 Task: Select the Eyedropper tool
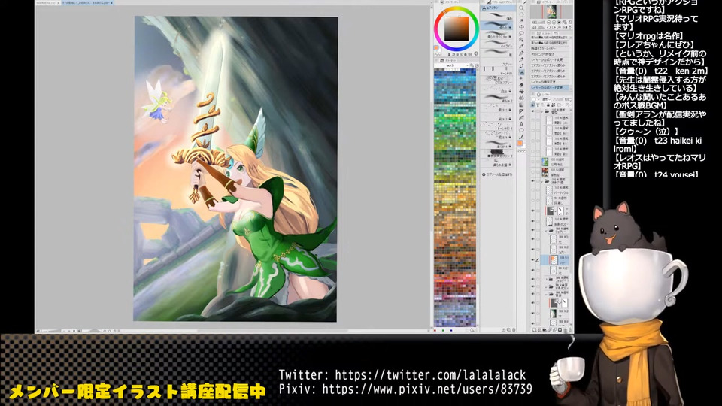pyautogui.click(x=522, y=46)
